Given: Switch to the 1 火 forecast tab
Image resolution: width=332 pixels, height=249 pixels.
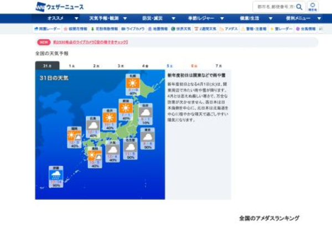Looking at the screenshot, I should pyautogui.click(x=72, y=66).
